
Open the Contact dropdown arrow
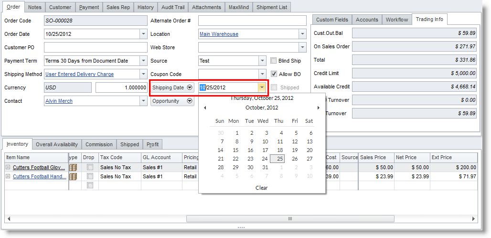pyautogui.click(x=143, y=101)
